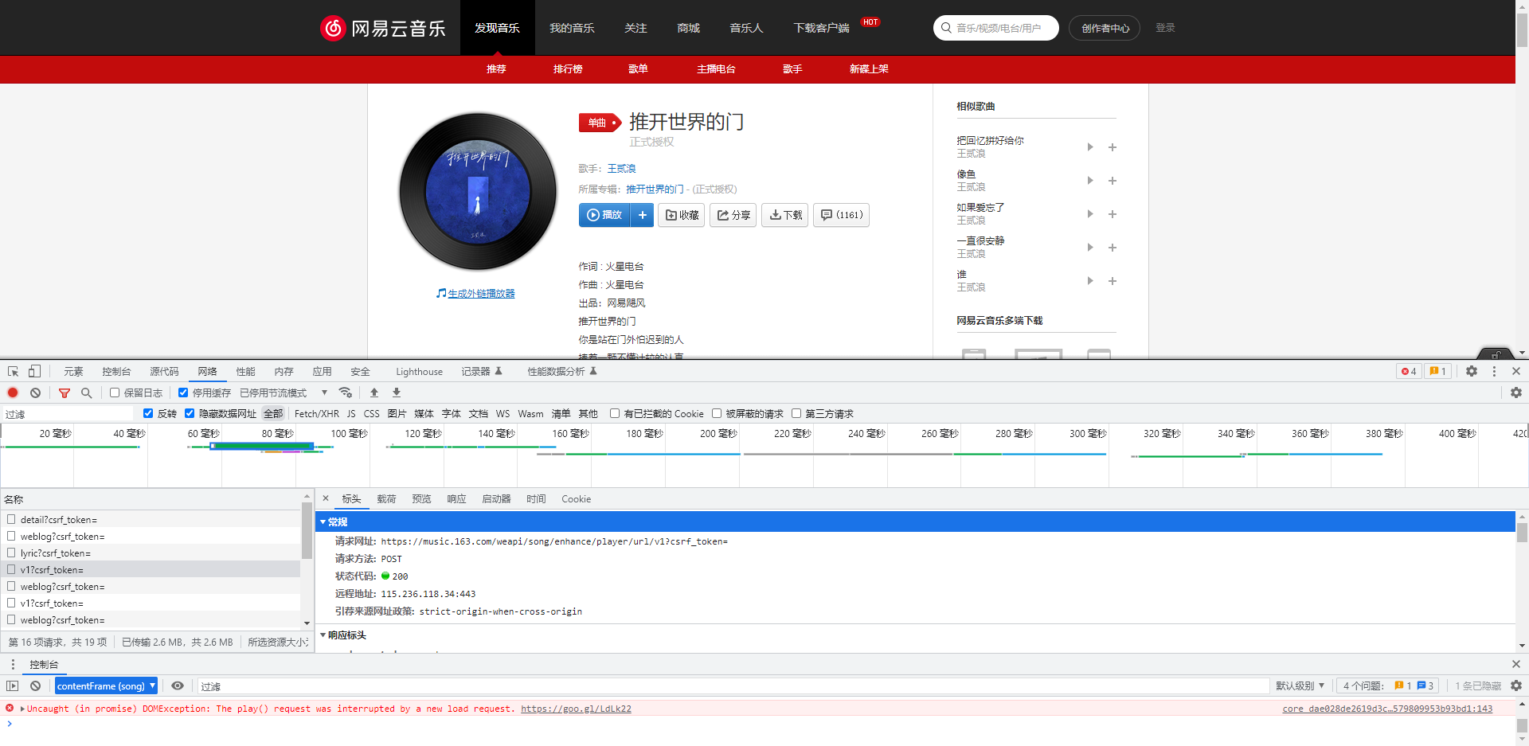Import HAR file upload arrow icon
Screen dimensions: 1529x746
(x=374, y=393)
